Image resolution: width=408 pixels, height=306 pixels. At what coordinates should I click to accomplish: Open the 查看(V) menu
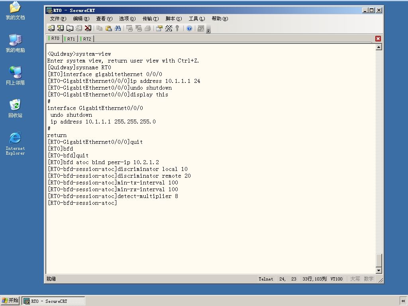104,19
